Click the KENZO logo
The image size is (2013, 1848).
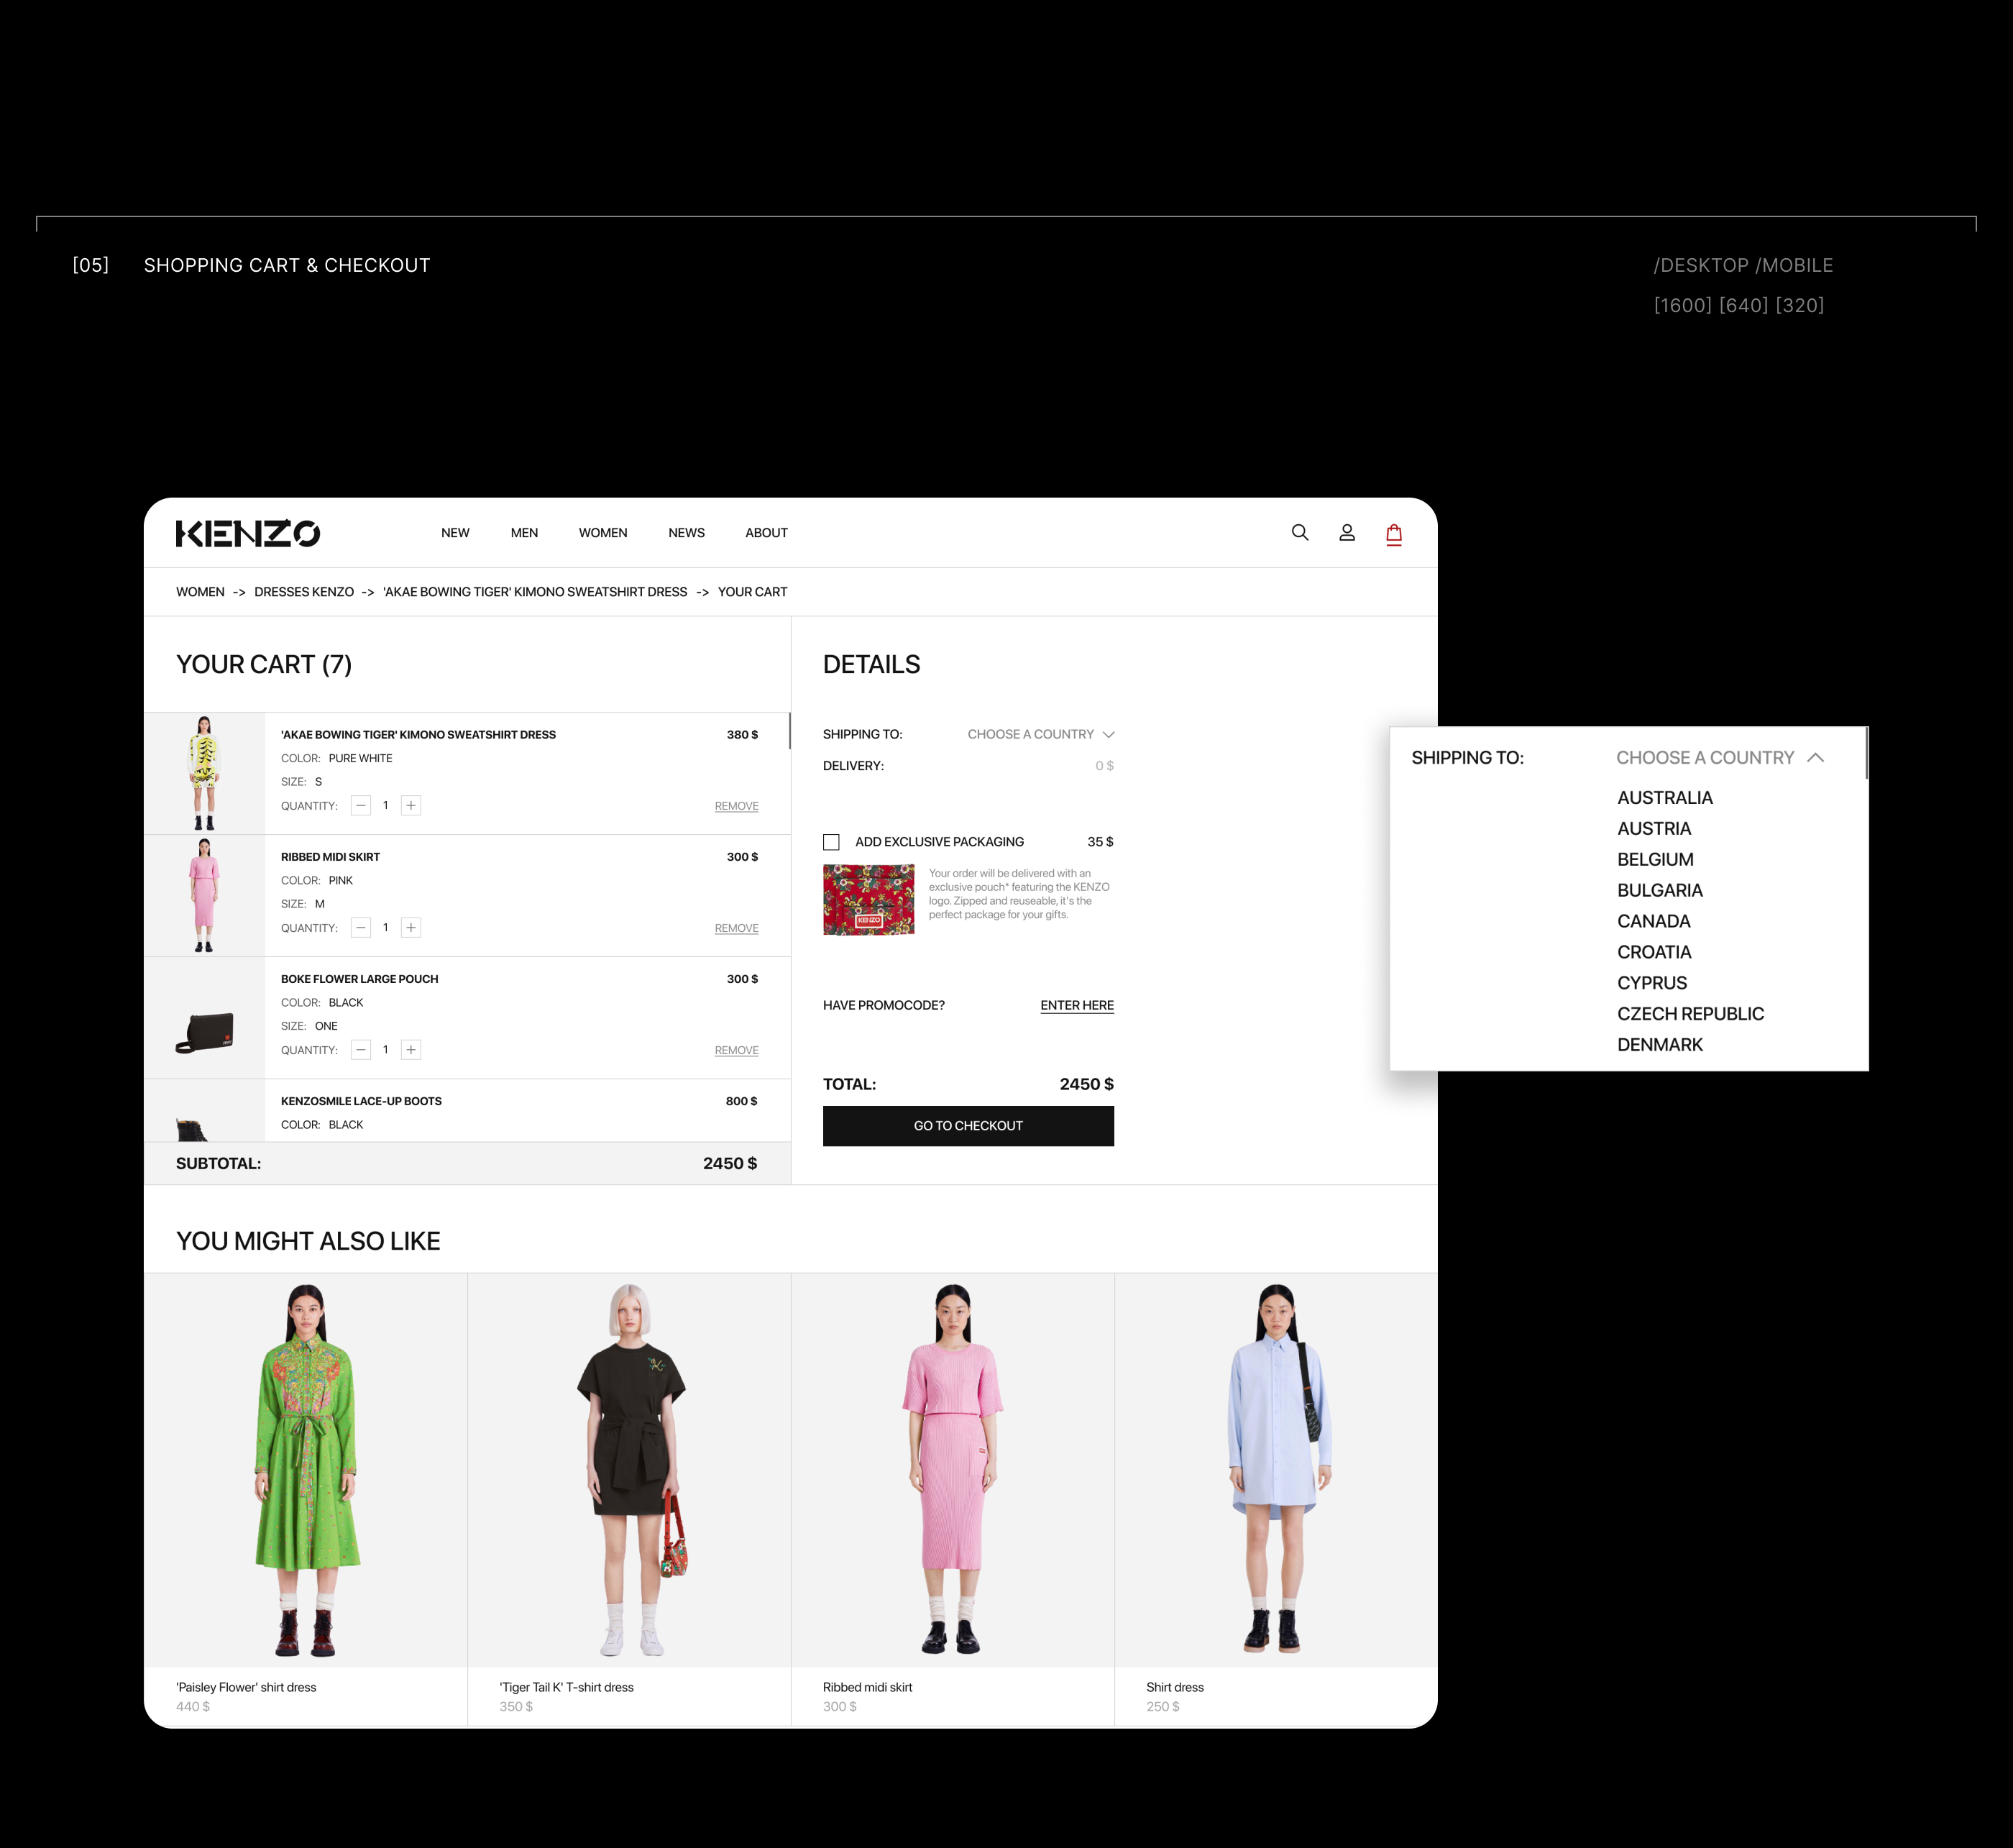click(x=248, y=533)
